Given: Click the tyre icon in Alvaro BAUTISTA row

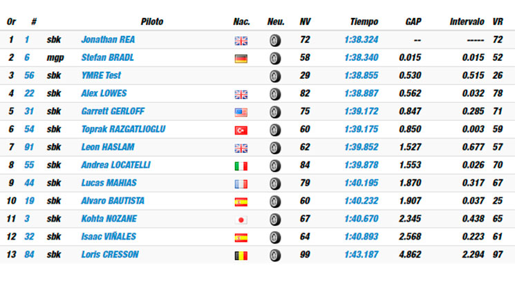Looking at the screenshot, I should point(275,202).
